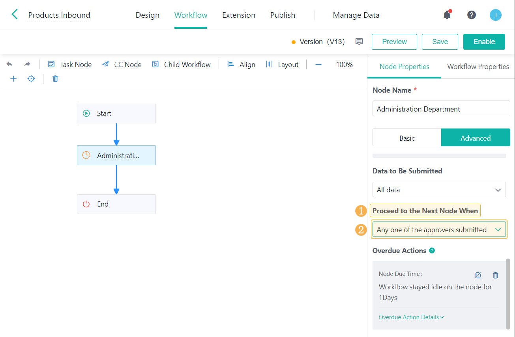
Task: Insert a Child Workflow node
Action: tap(182, 65)
